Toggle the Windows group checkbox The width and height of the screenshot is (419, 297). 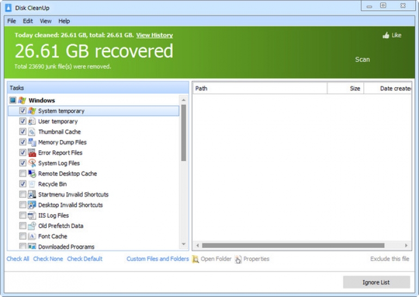[13, 100]
